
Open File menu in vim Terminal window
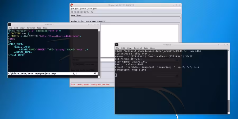coord(11,28)
